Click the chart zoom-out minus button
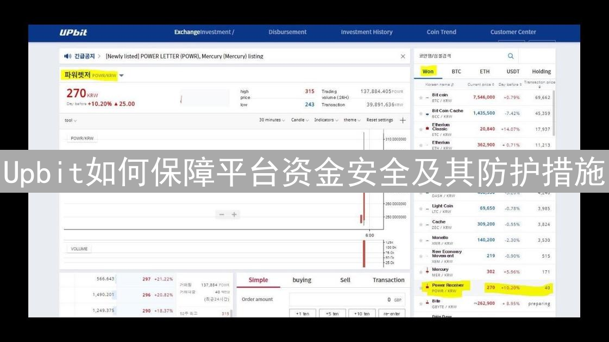609x342 pixels. click(222, 214)
